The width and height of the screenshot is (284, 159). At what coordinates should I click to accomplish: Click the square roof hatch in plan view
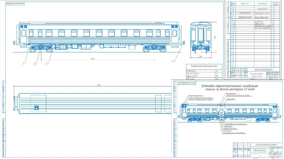[x=37, y=108]
